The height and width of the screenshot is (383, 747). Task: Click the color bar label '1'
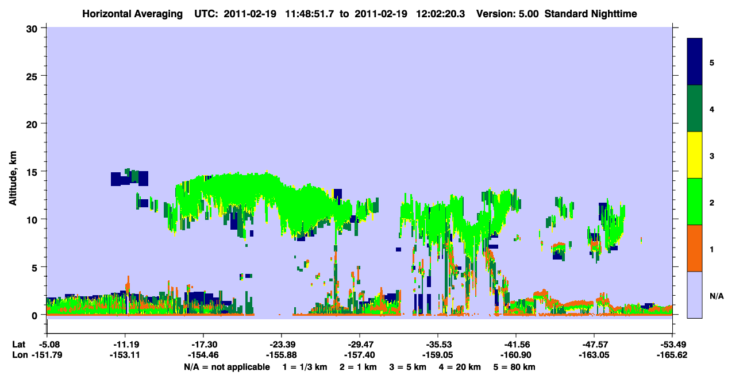point(711,249)
